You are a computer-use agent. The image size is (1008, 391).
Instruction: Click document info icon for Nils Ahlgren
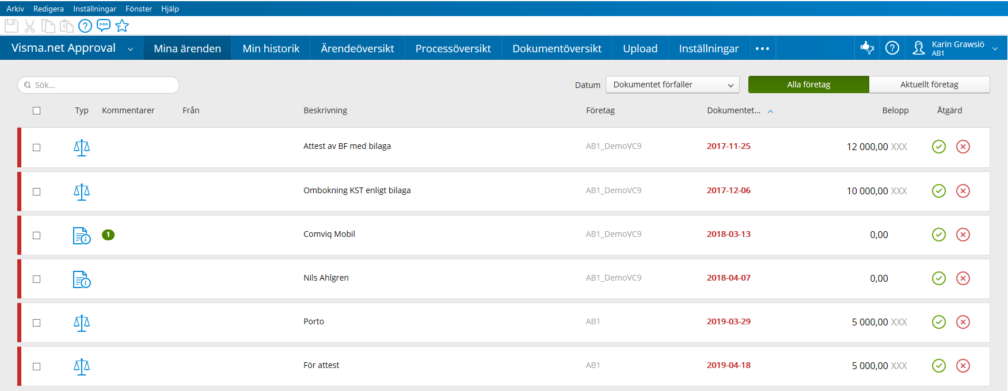coord(82,279)
